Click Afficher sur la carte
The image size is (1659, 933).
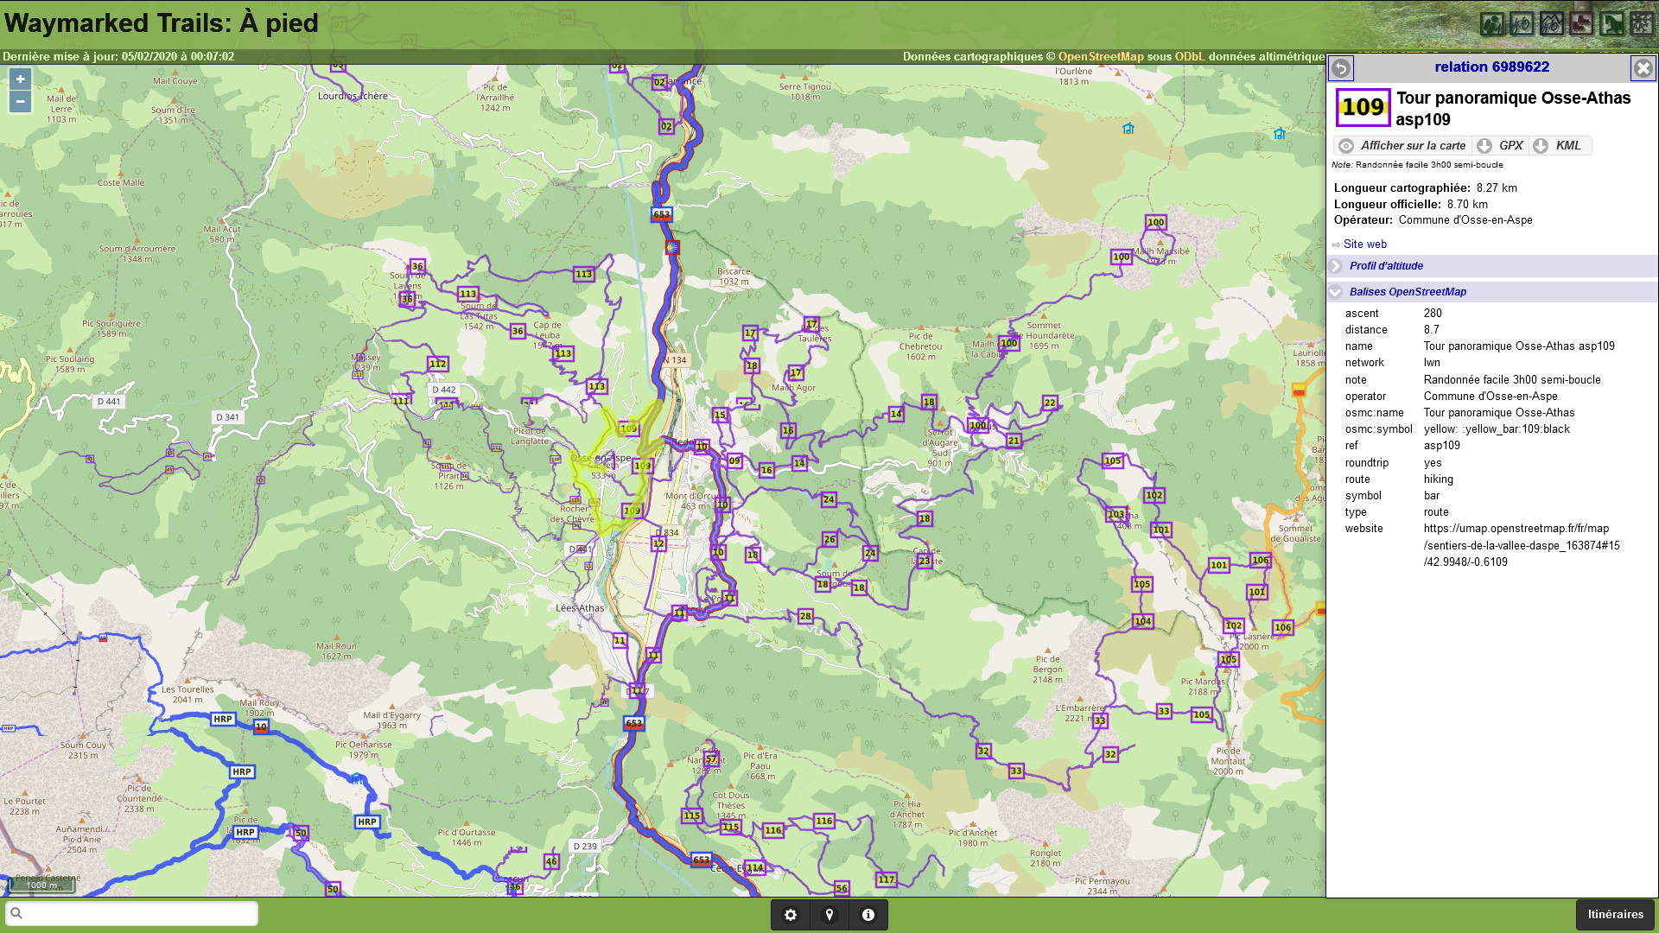click(x=1403, y=146)
